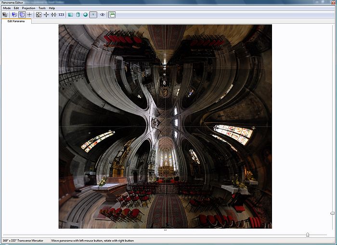The image size is (337, 245).
Task: Expand the Edit menu
Action: tap(16, 8)
